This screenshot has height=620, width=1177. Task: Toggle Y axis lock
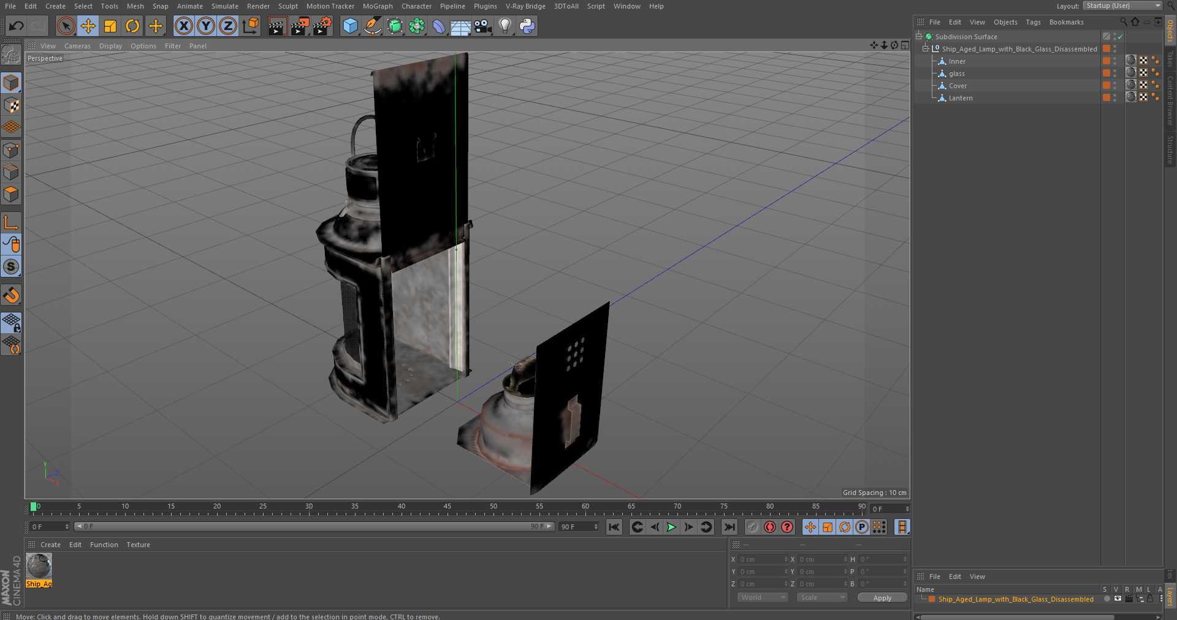coord(206,26)
